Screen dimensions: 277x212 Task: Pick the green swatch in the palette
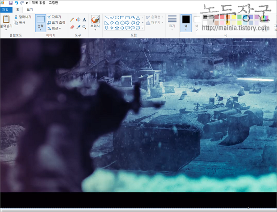pyautogui.click(x=239, y=17)
